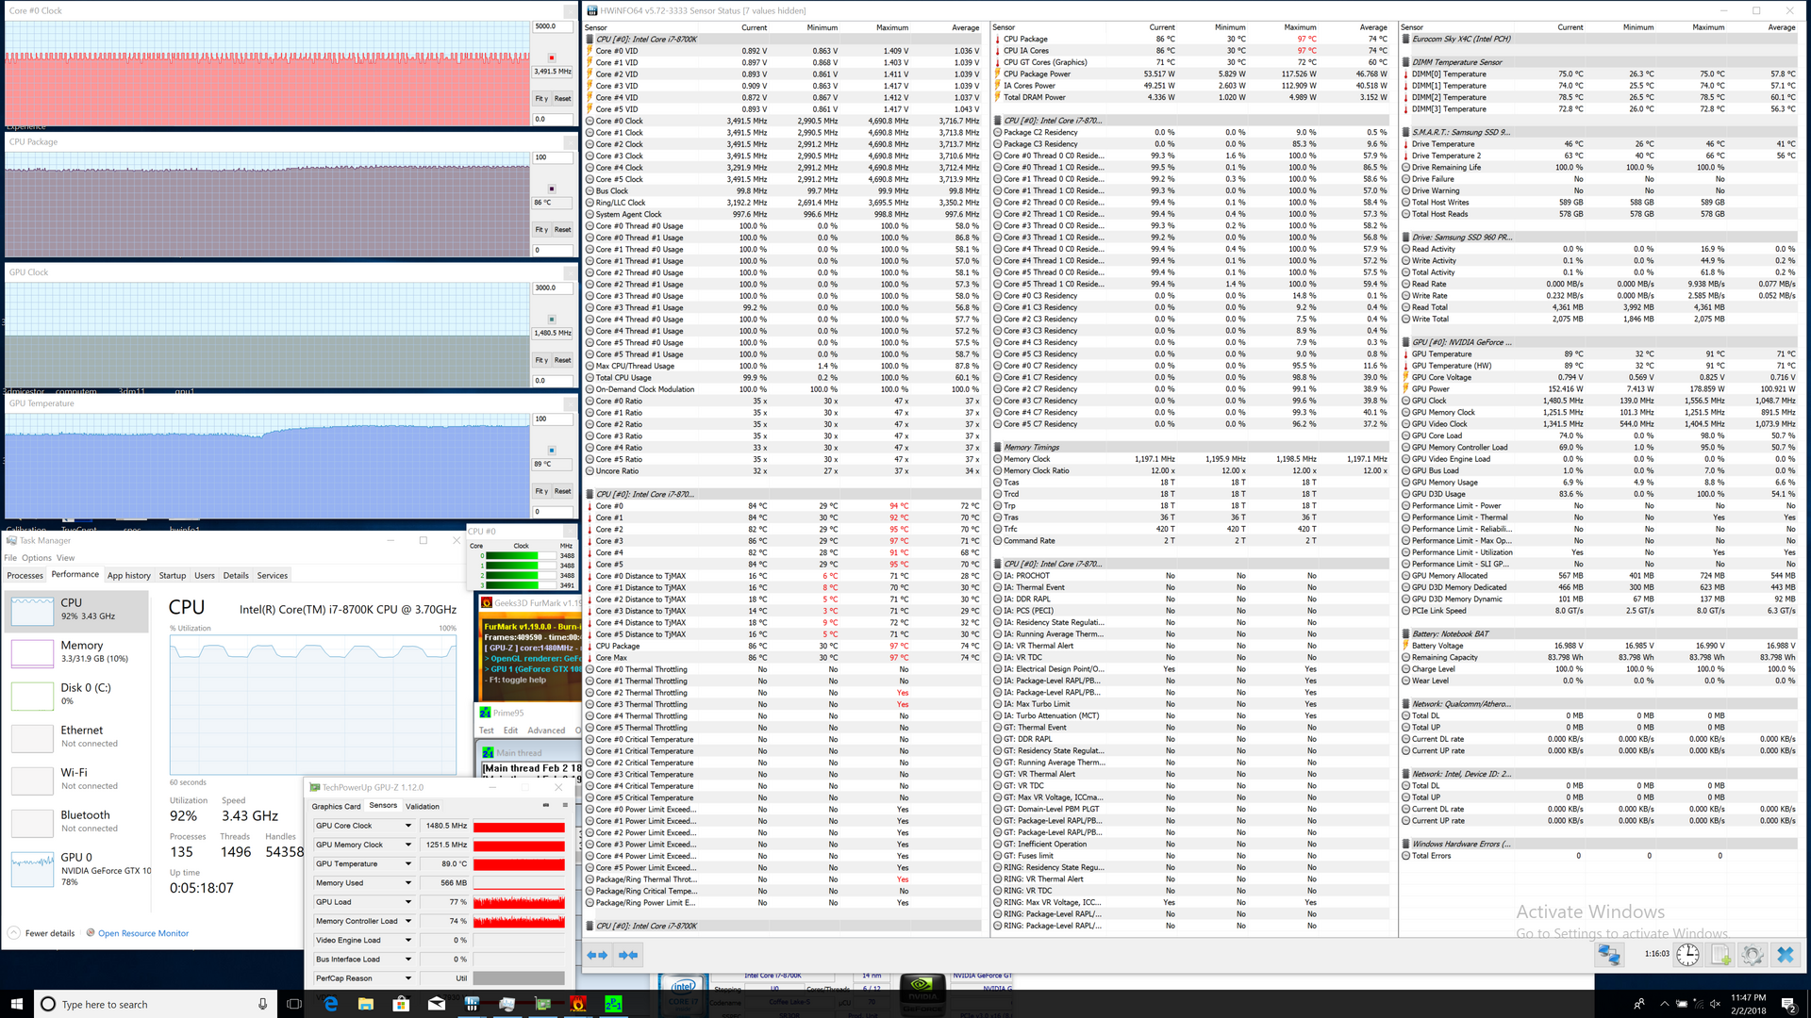Switch to GPU-Z Graphics Card tab
The height and width of the screenshot is (1018, 1811).
[x=336, y=806]
